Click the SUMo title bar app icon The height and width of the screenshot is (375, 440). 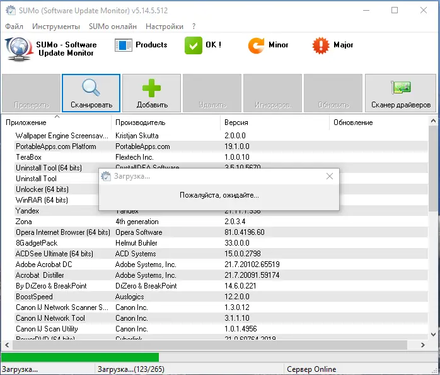pyautogui.click(x=11, y=10)
